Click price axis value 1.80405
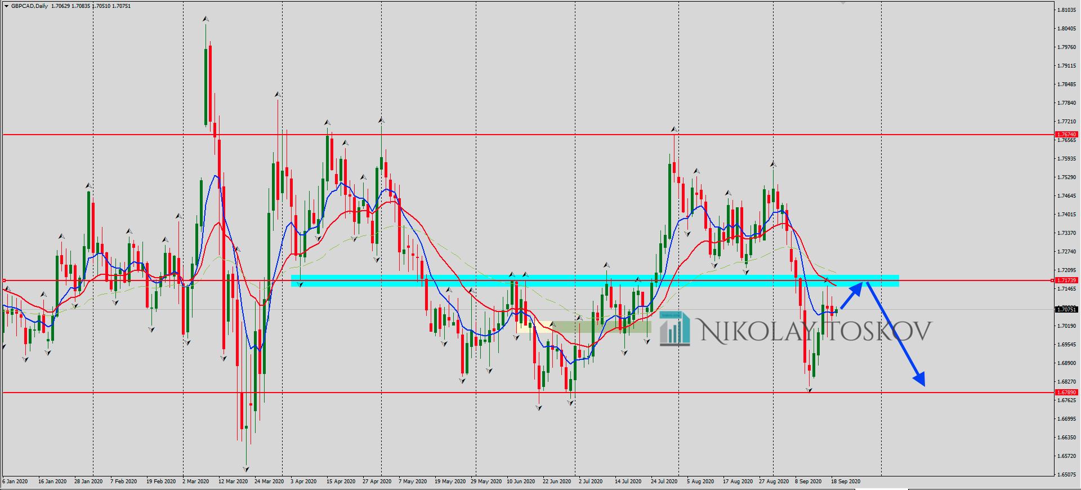Viewport: 1081px width, 490px height. point(1066,29)
